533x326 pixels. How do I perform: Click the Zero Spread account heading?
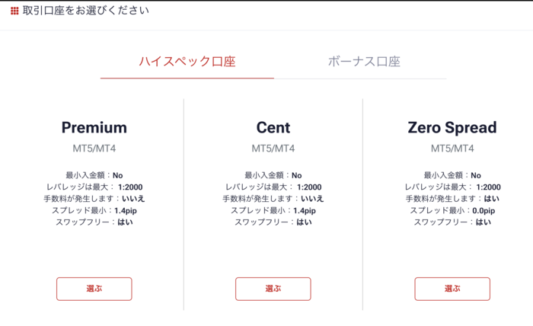452,127
